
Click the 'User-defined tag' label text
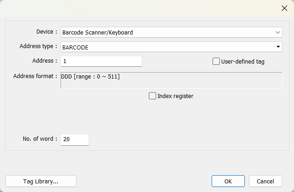point(243,61)
